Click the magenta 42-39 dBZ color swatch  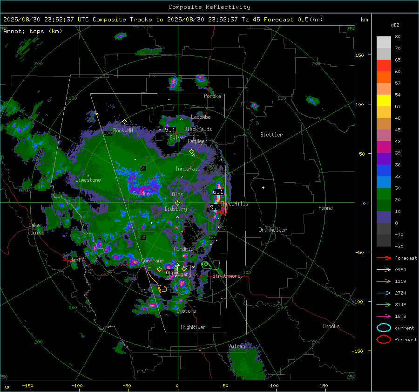[x=384, y=147]
